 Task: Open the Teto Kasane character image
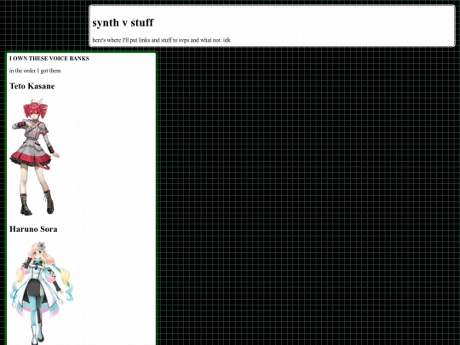35,157
